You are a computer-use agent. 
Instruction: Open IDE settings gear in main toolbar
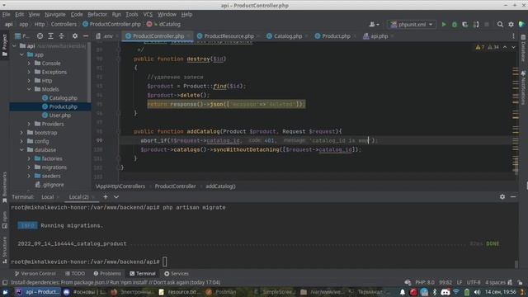coord(511,24)
